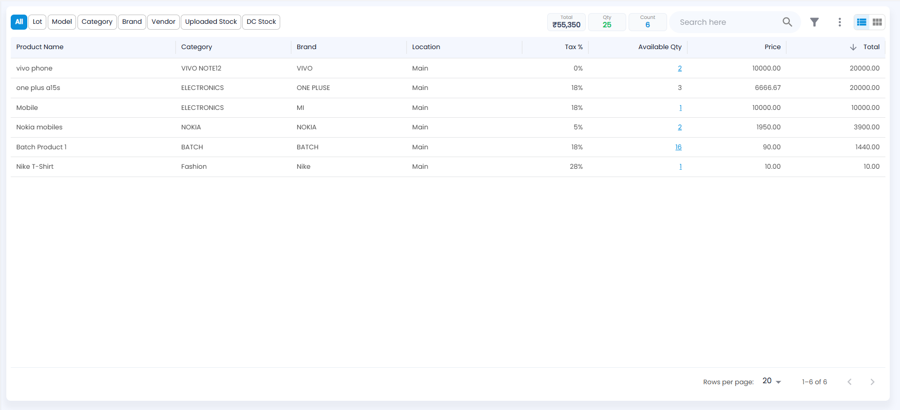Select the '6666.67' price cell
This screenshot has height=410, width=900.
pos(767,88)
